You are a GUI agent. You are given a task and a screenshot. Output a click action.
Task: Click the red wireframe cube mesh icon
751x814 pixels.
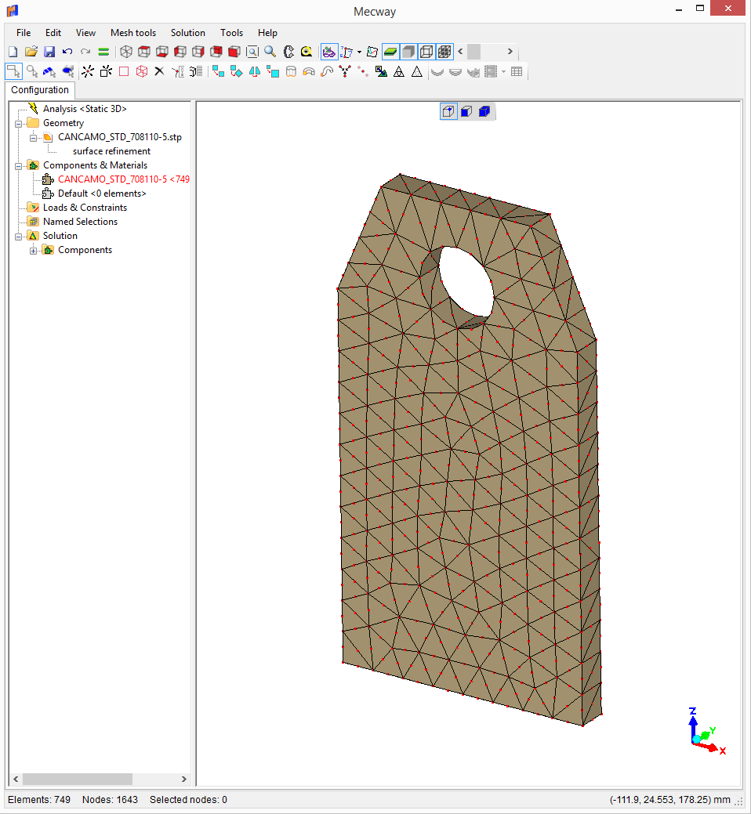click(142, 71)
